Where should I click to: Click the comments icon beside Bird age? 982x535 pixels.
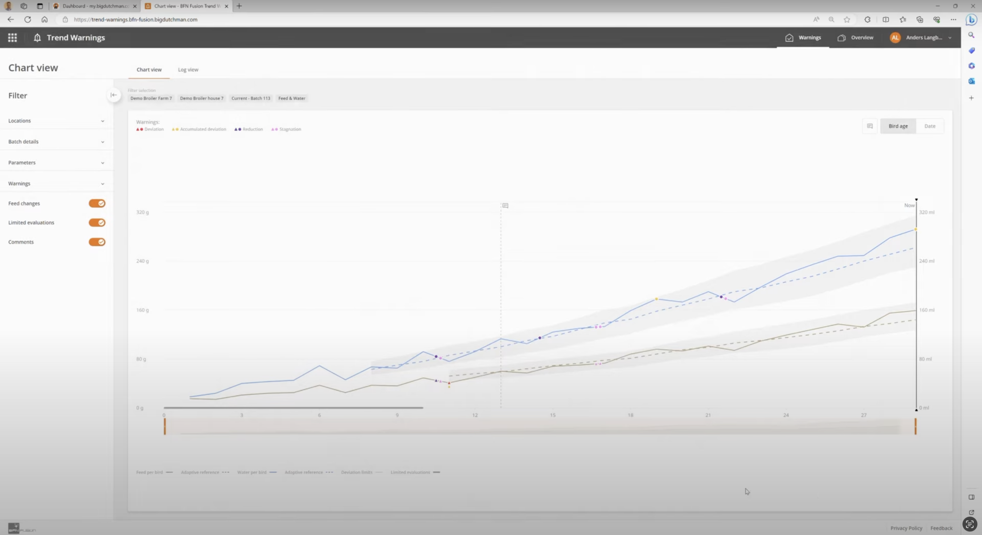click(x=870, y=126)
